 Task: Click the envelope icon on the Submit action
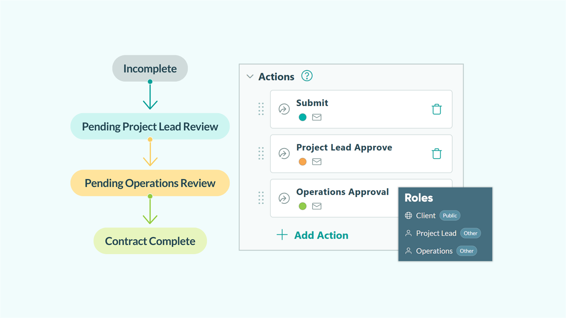click(317, 117)
